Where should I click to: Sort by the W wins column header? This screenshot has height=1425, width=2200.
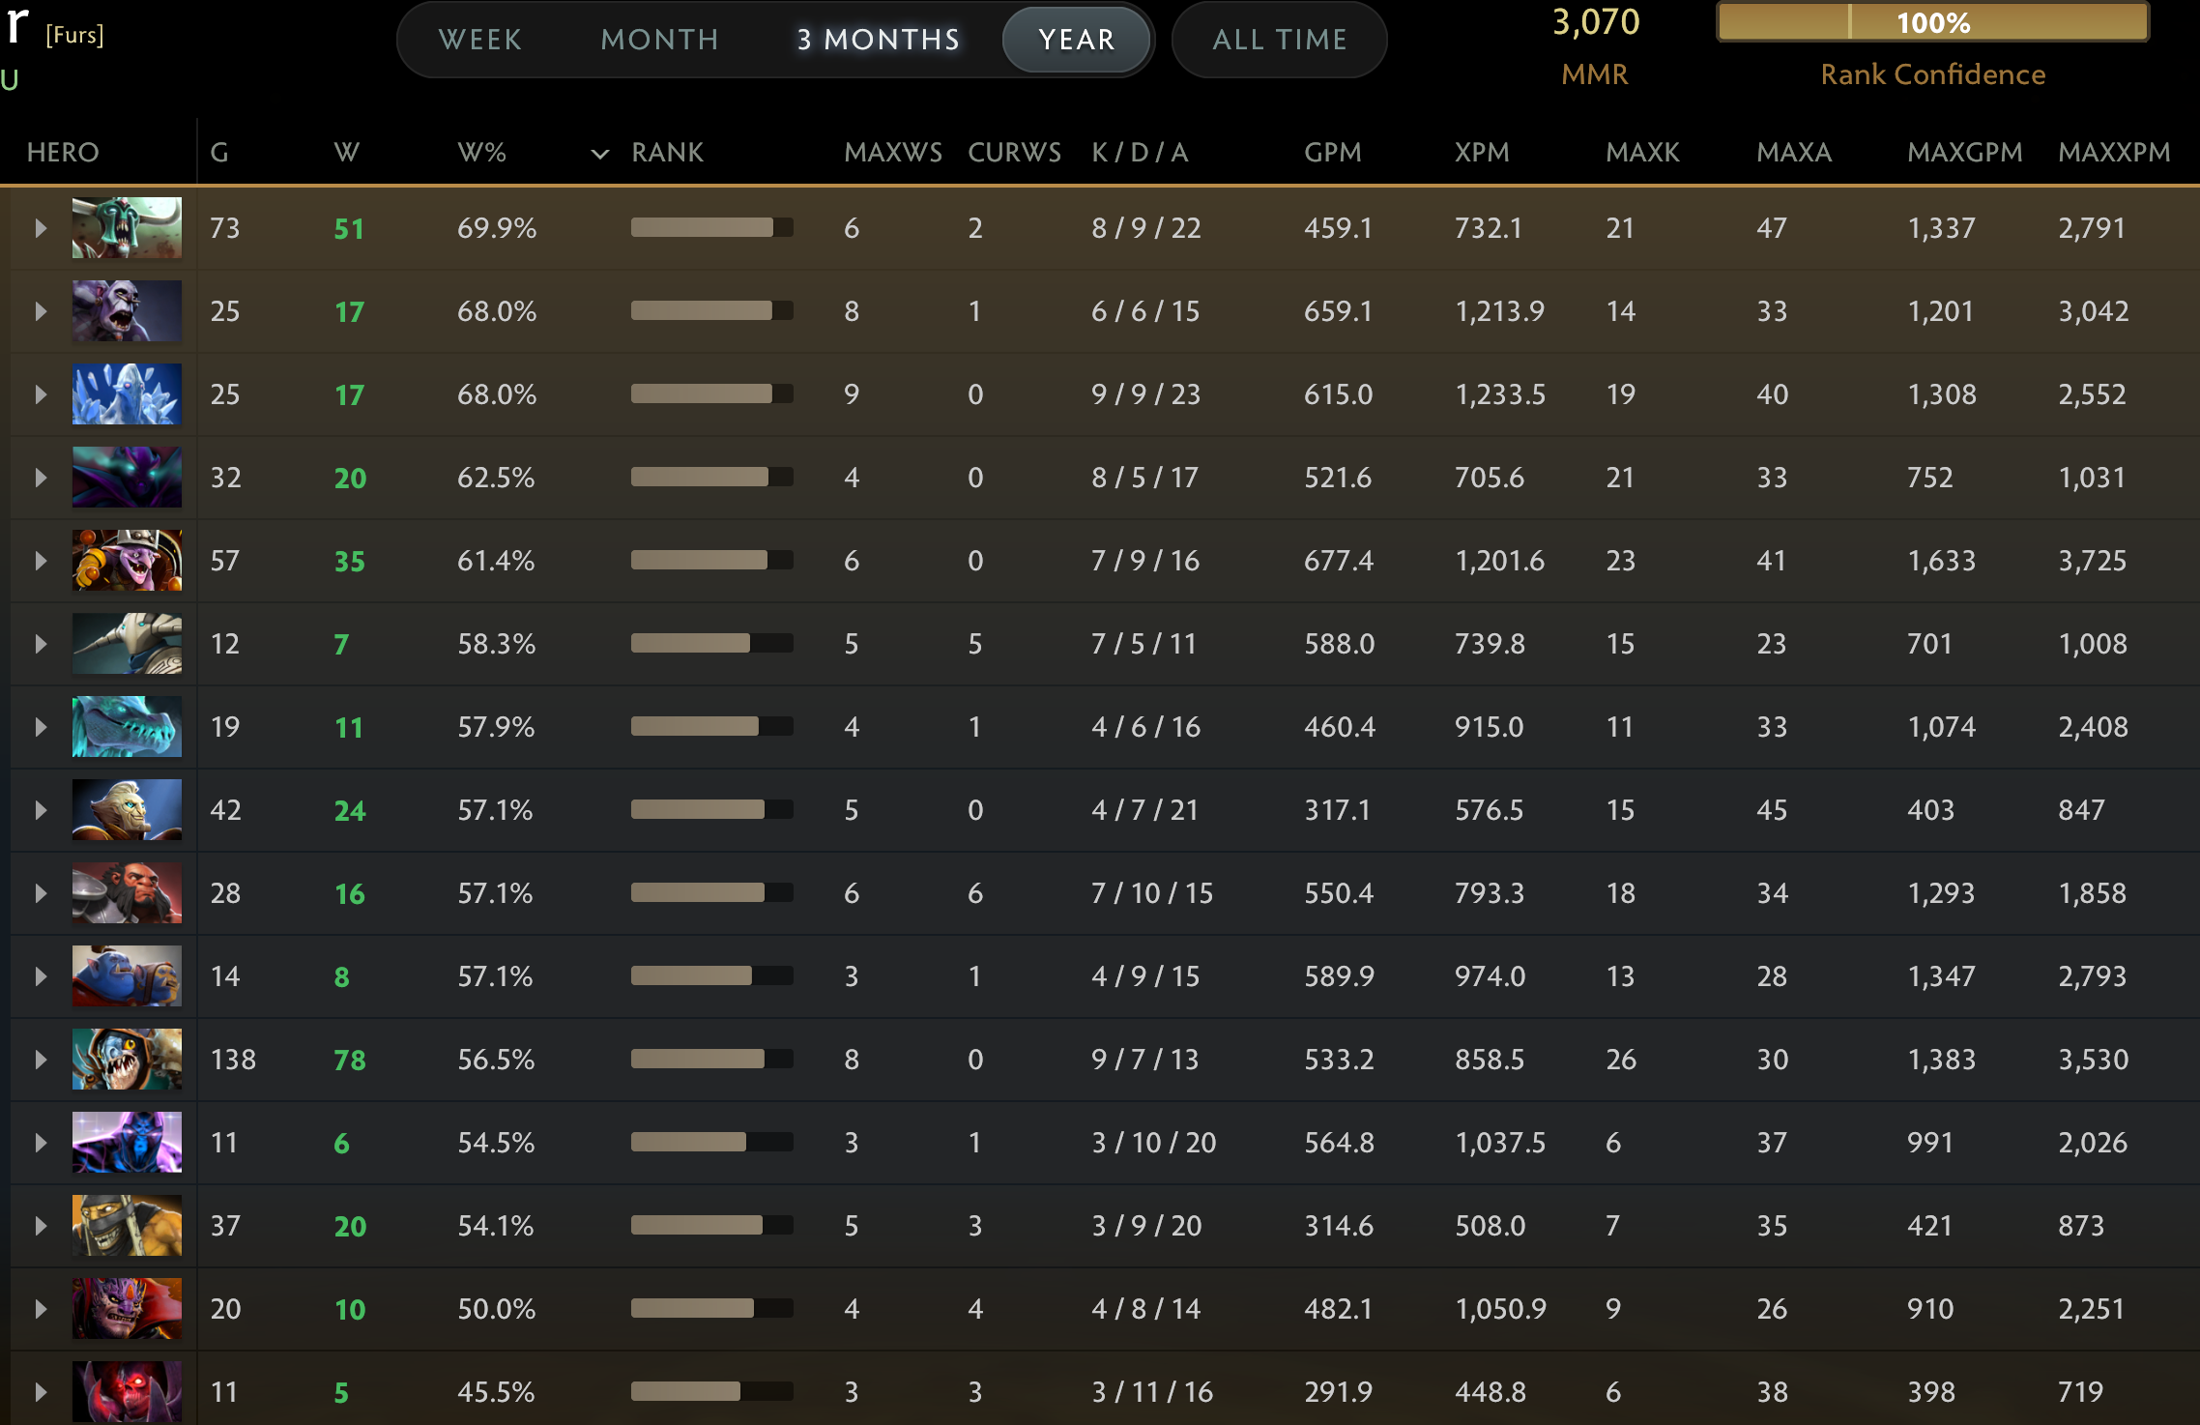(x=346, y=152)
